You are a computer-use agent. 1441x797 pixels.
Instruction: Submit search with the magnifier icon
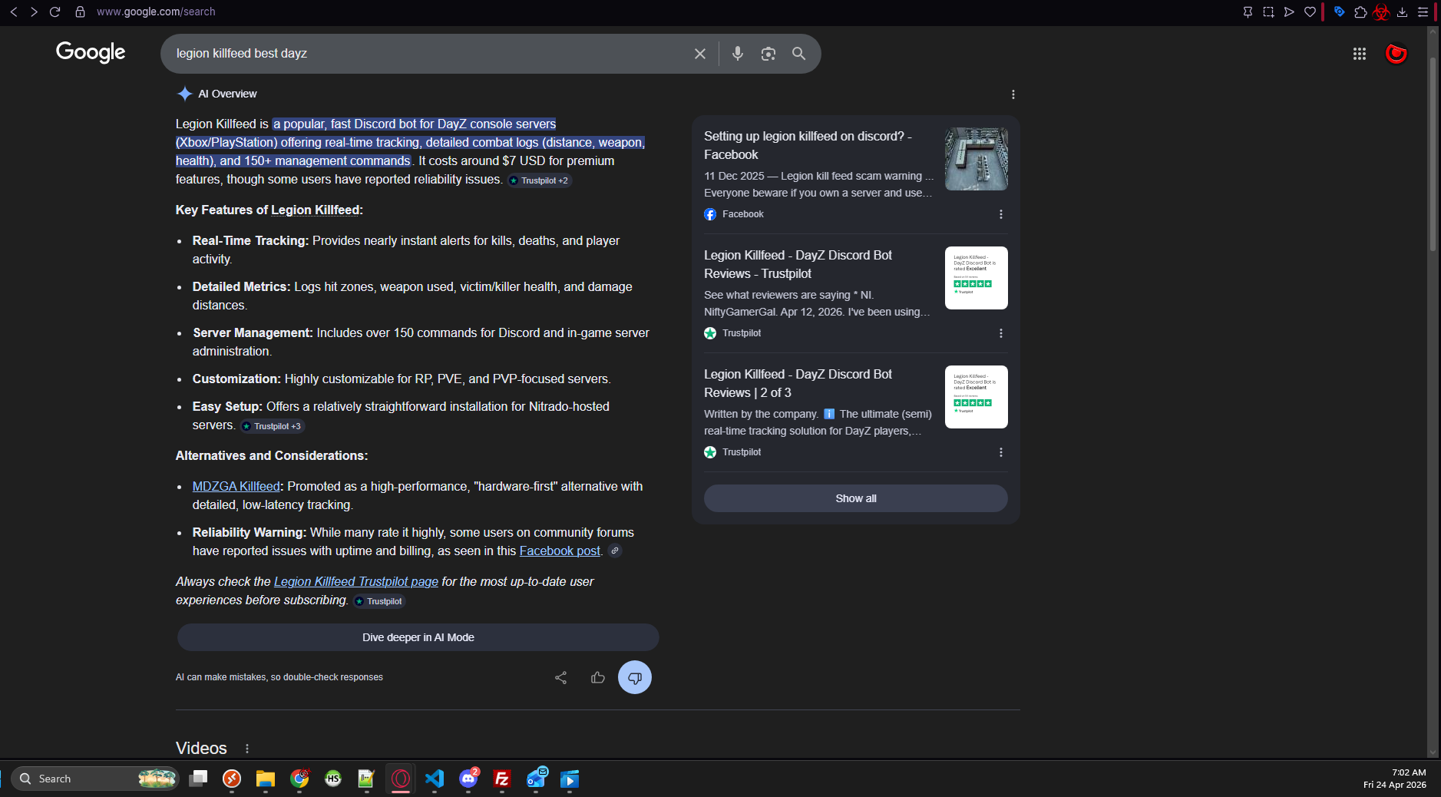pyautogui.click(x=799, y=54)
